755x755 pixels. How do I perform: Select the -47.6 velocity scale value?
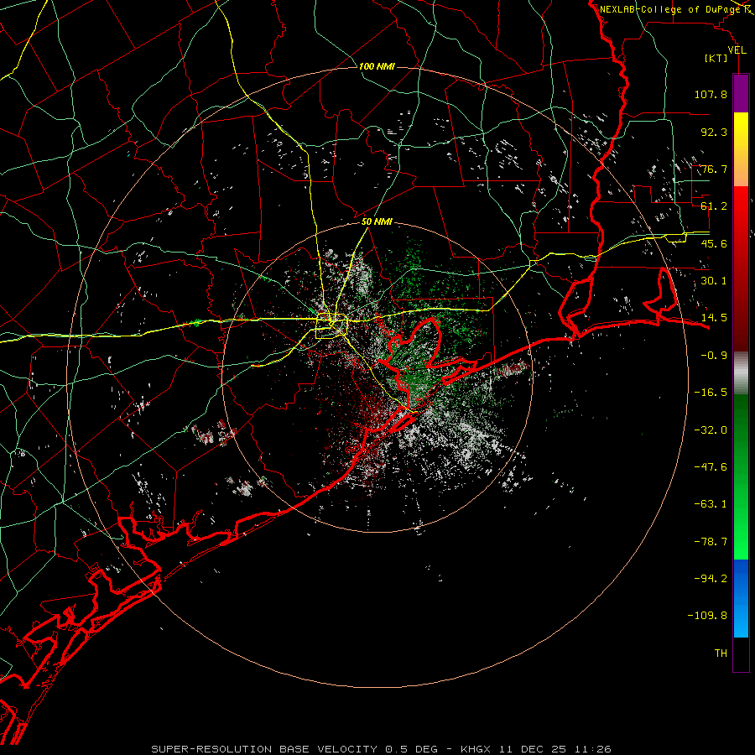pyautogui.click(x=711, y=467)
